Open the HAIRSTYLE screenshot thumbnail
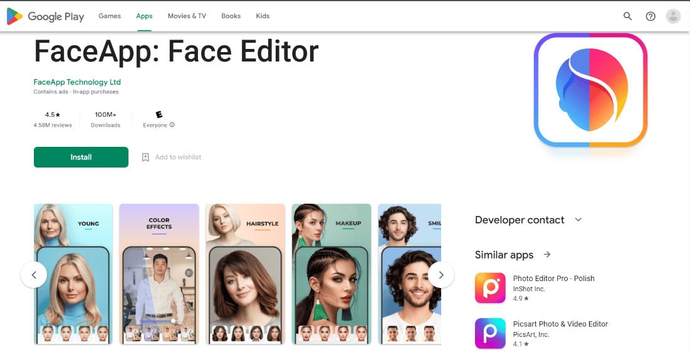The width and height of the screenshot is (690, 352). [245, 274]
